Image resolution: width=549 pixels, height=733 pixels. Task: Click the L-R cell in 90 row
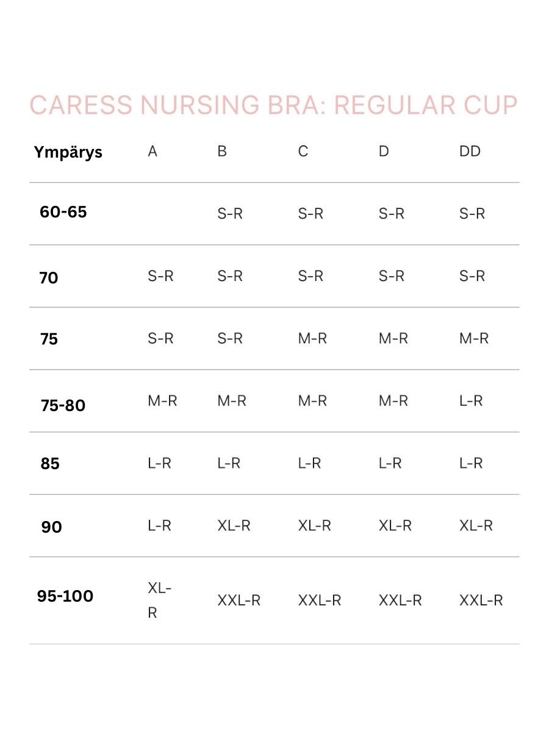[x=159, y=525]
